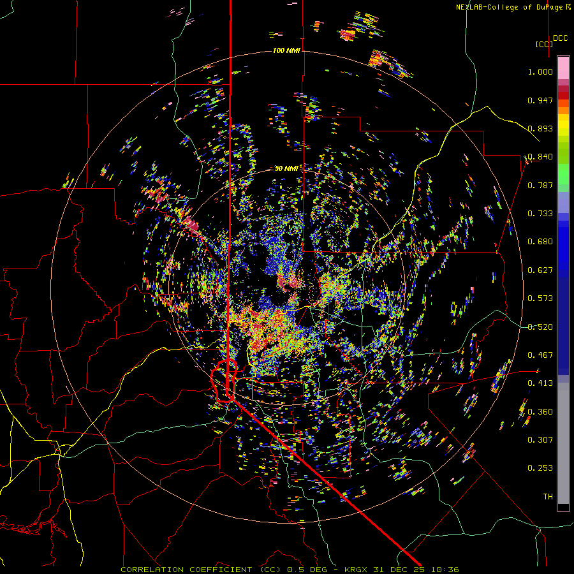Pick the gray band of the color scale

coord(563,443)
